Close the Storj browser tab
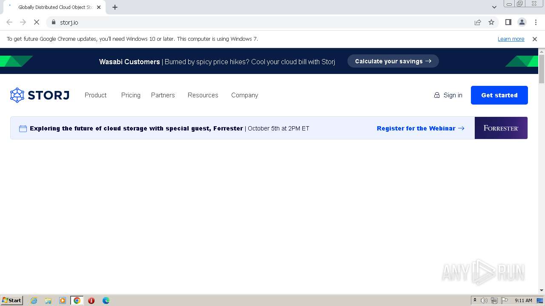The image size is (545, 306). (x=99, y=7)
